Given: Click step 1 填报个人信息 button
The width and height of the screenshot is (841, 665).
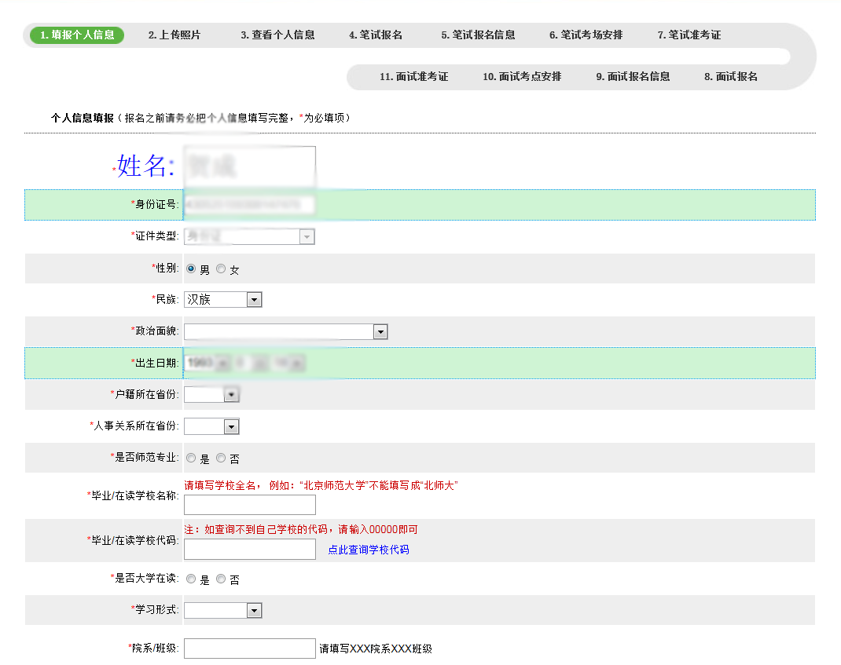Looking at the screenshot, I should pos(77,35).
